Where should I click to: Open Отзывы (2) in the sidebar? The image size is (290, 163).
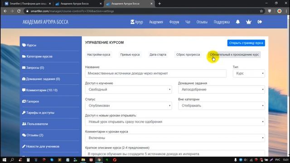pos(33,135)
